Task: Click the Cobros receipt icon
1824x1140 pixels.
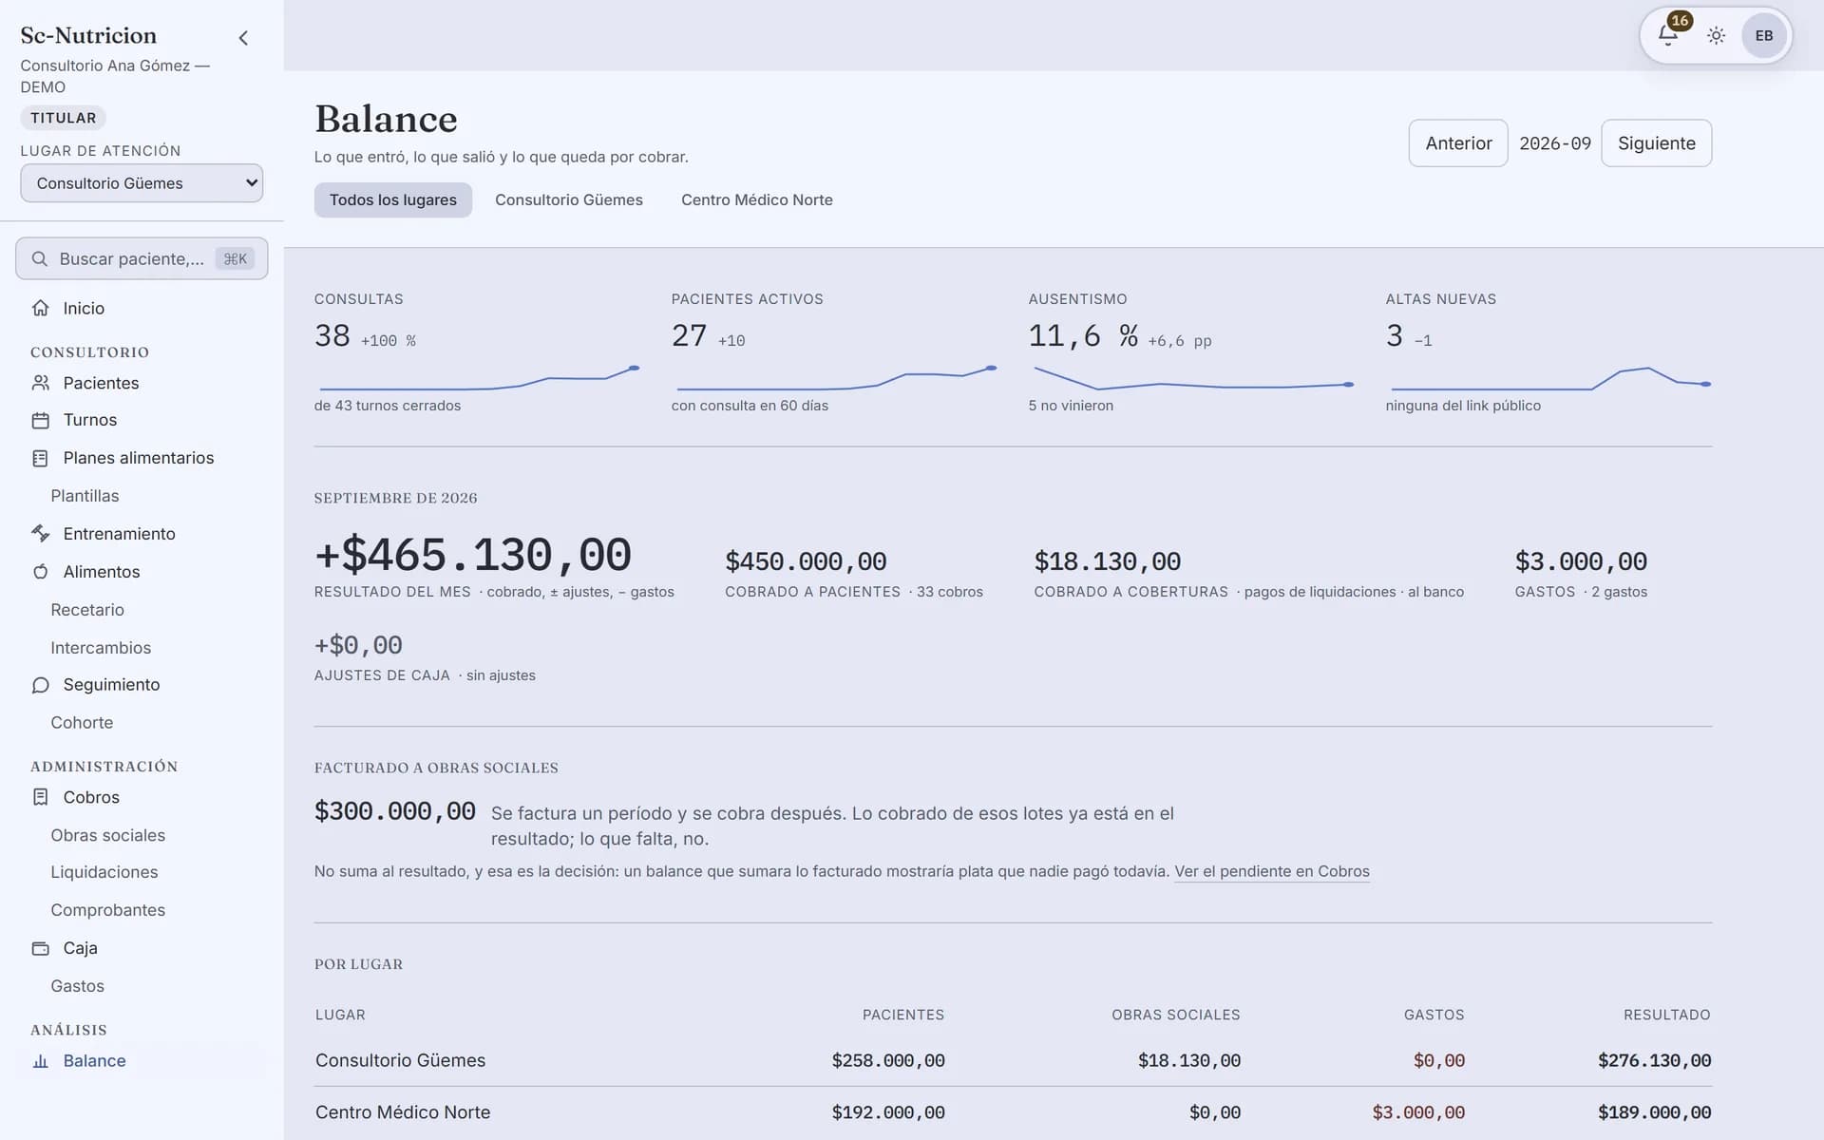Action: (x=40, y=797)
